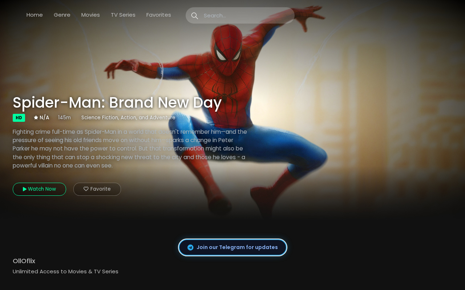Select the HD quality badge

19,118
